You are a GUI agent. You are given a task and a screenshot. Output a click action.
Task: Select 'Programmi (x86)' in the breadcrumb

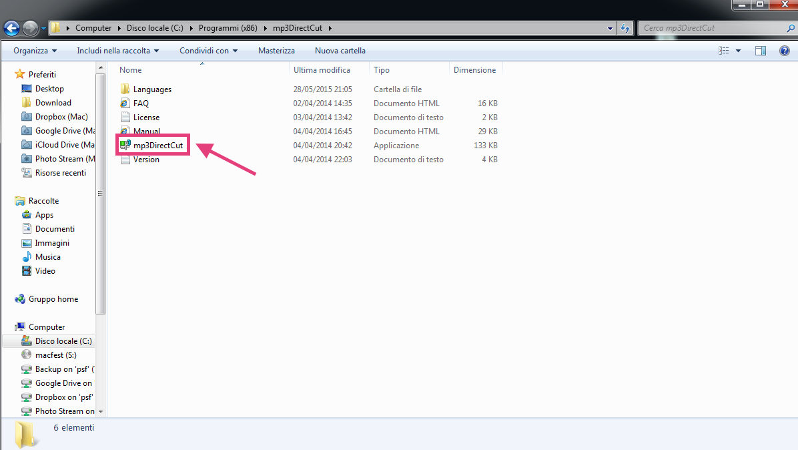pyautogui.click(x=228, y=28)
